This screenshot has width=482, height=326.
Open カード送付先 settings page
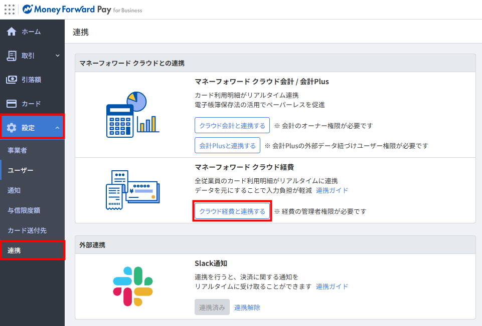click(x=32, y=230)
